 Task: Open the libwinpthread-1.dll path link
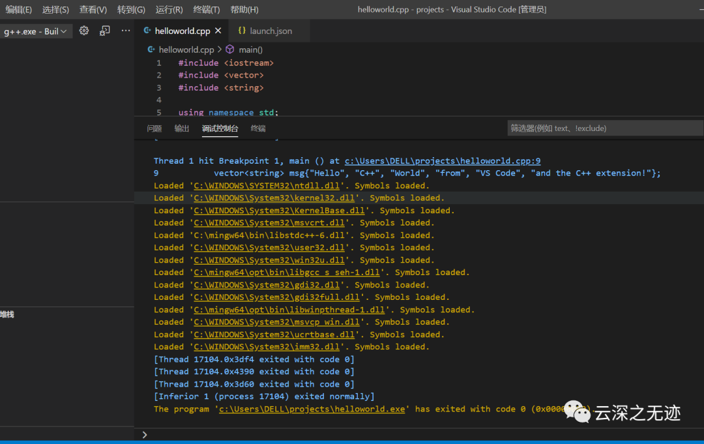(x=289, y=310)
